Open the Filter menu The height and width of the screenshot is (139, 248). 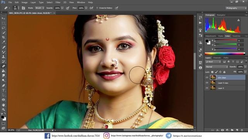click(x=58, y=2)
